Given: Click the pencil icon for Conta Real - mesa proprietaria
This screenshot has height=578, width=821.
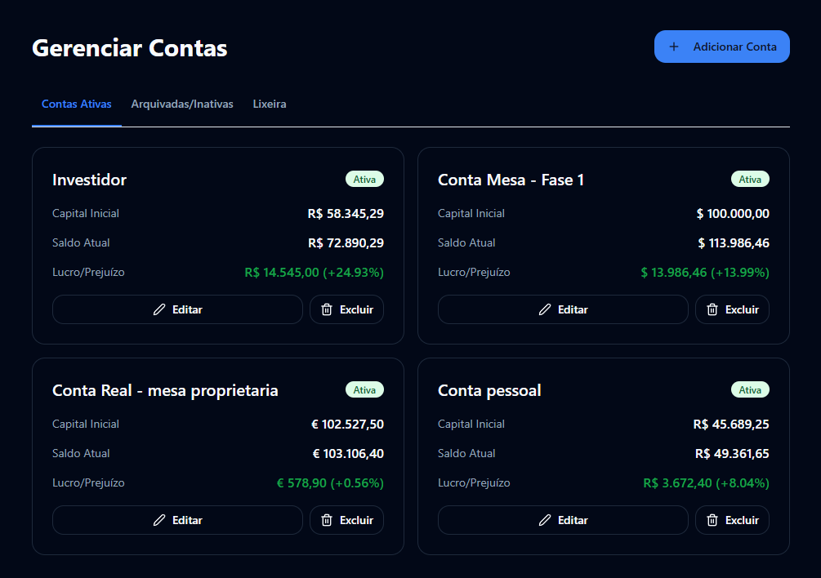Looking at the screenshot, I should 158,520.
